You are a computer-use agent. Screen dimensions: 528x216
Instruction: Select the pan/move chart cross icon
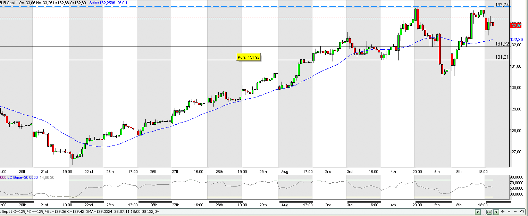click(x=503, y=212)
